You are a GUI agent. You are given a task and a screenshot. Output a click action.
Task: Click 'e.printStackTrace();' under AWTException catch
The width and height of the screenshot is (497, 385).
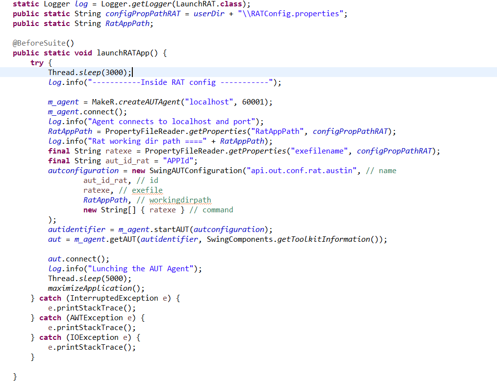[92, 328]
